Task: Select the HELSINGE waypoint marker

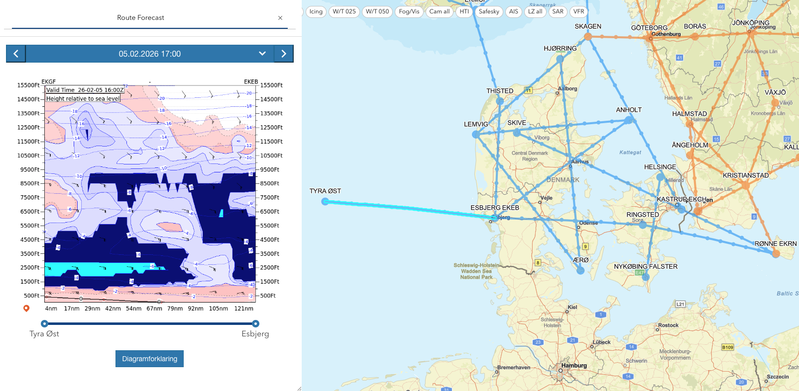Action: (660, 177)
